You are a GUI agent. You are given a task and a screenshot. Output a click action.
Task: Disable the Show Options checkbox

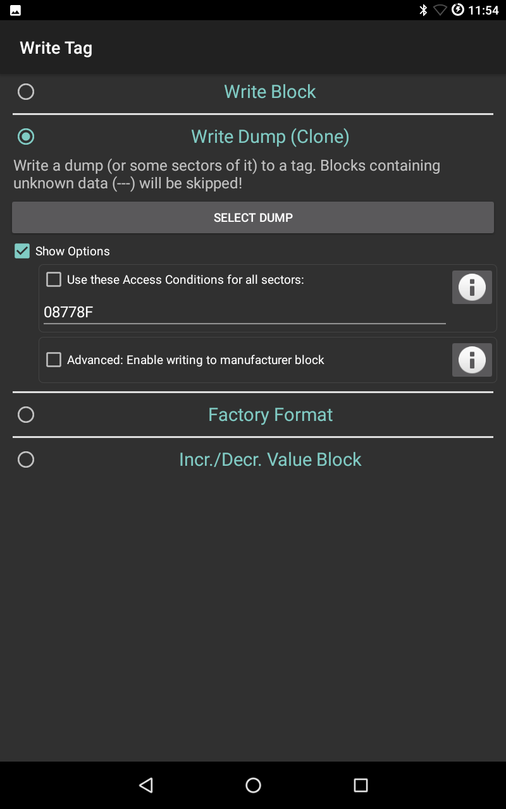tap(22, 251)
